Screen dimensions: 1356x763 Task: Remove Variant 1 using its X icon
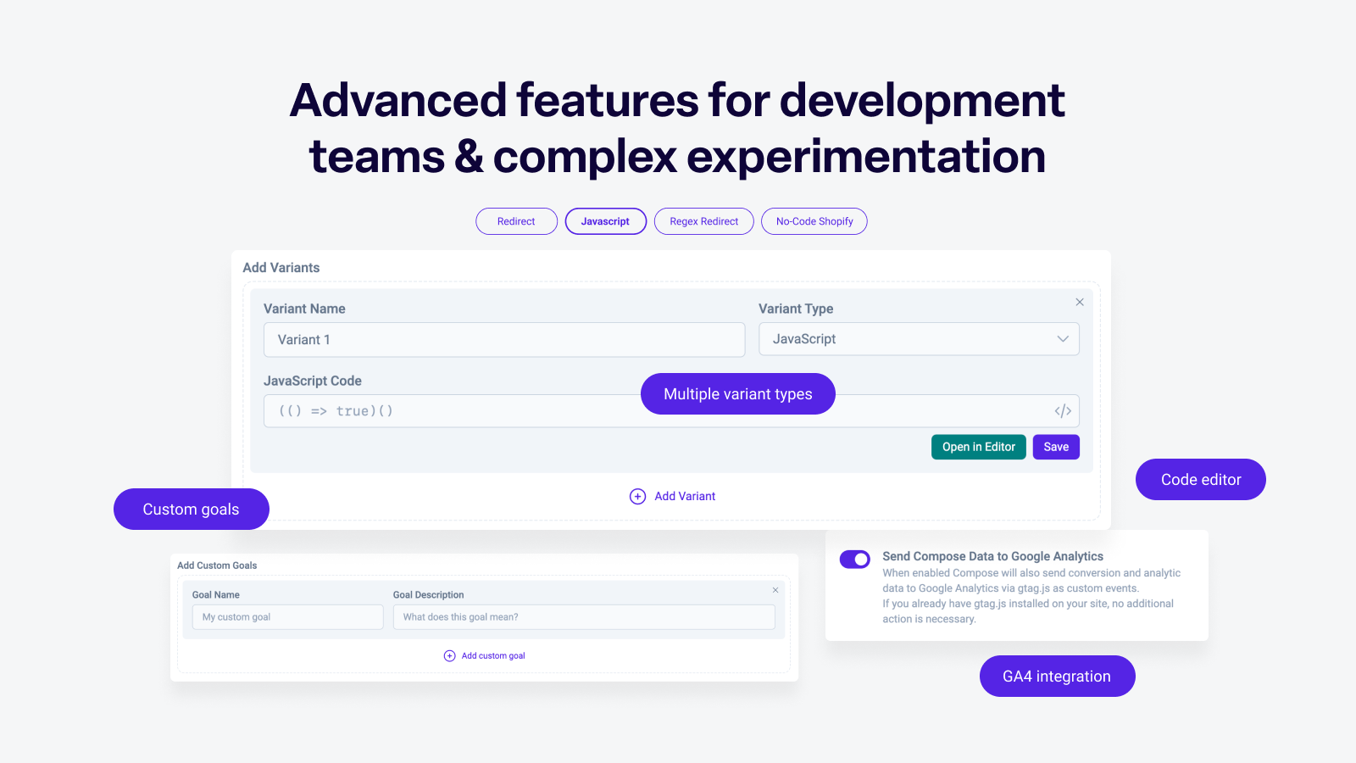point(1080,302)
